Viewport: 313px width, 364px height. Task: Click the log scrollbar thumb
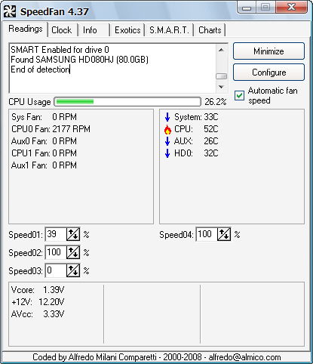[221, 76]
